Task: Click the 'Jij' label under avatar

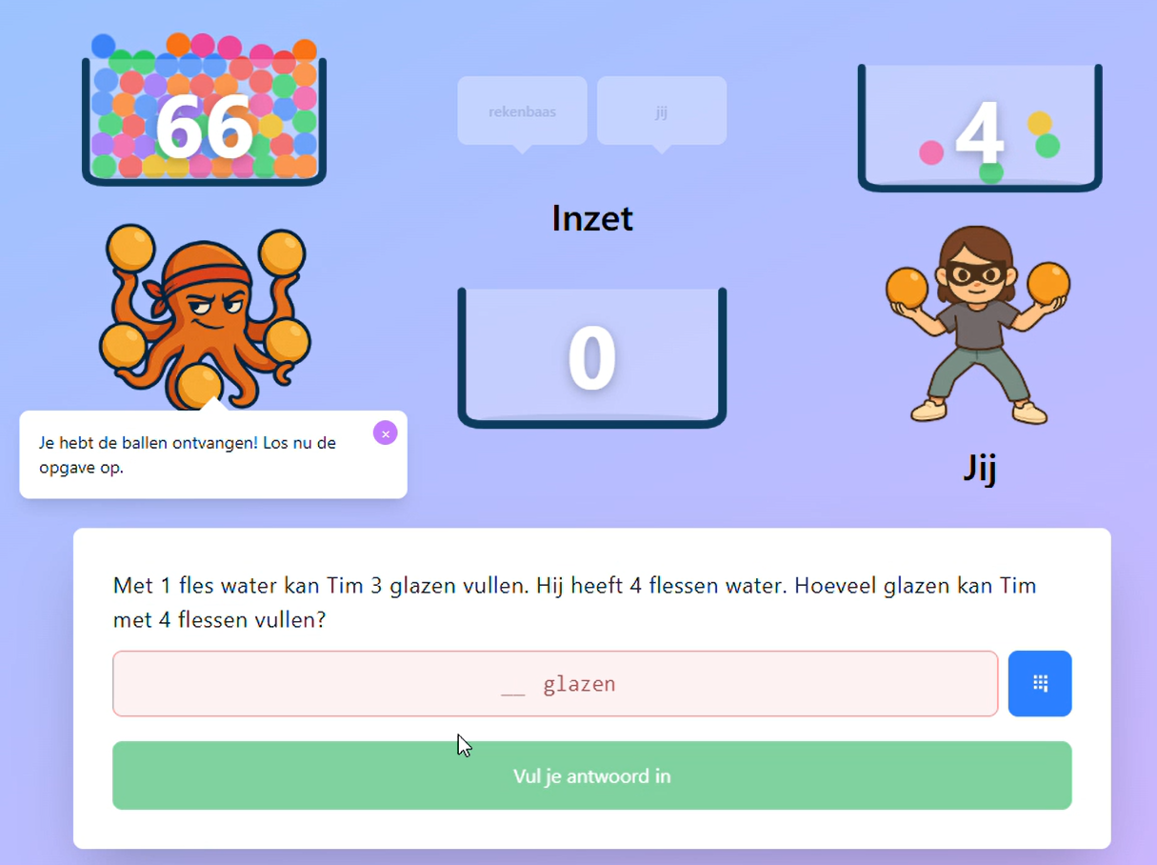Action: coord(979,469)
